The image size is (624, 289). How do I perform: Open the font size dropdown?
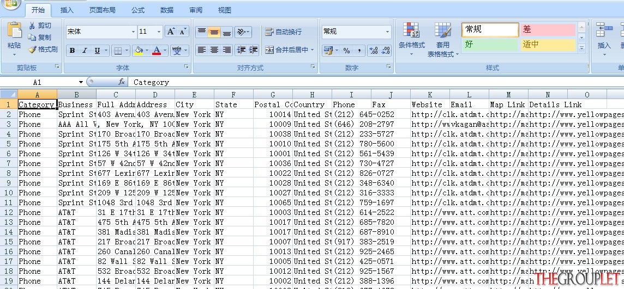[x=159, y=32]
